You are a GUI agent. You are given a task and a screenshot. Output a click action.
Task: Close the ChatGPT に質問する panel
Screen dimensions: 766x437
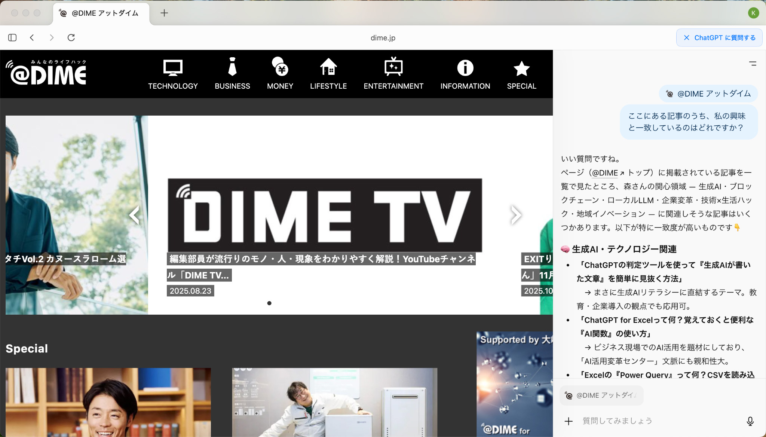pos(687,37)
